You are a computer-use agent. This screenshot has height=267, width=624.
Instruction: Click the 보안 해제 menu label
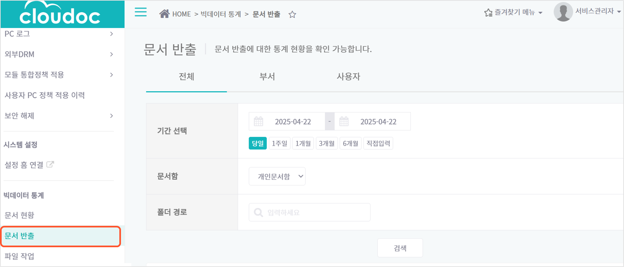[x=19, y=116]
